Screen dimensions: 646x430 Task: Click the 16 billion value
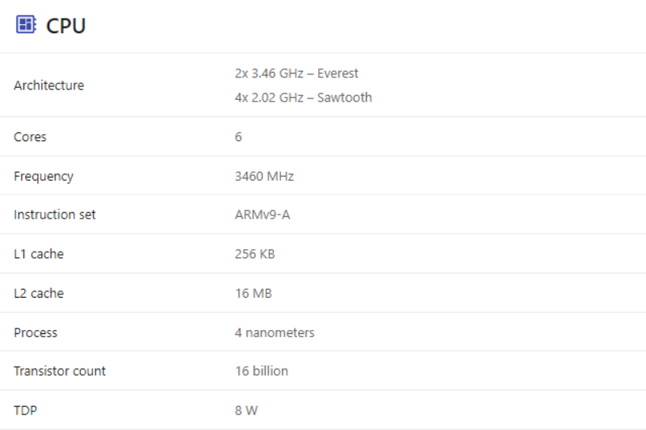[261, 371]
